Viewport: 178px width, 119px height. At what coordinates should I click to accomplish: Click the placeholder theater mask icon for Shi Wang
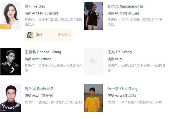tap(93, 62)
